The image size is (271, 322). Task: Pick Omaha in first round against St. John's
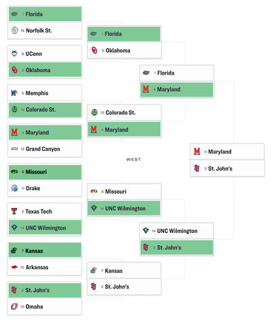[45, 306]
